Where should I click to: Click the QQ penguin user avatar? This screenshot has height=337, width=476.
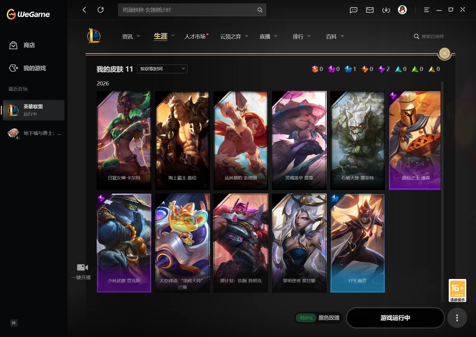click(x=402, y=10)
